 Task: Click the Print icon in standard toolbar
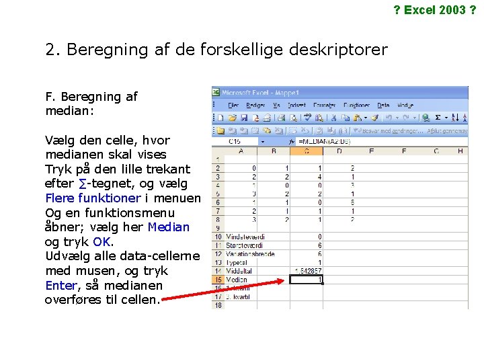281,118
